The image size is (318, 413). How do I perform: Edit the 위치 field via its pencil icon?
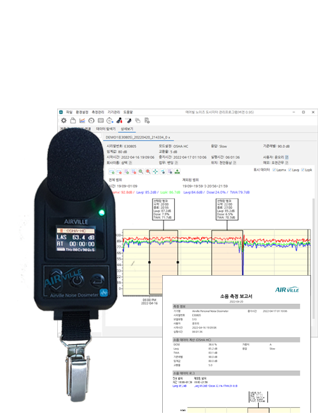point(235,163)
